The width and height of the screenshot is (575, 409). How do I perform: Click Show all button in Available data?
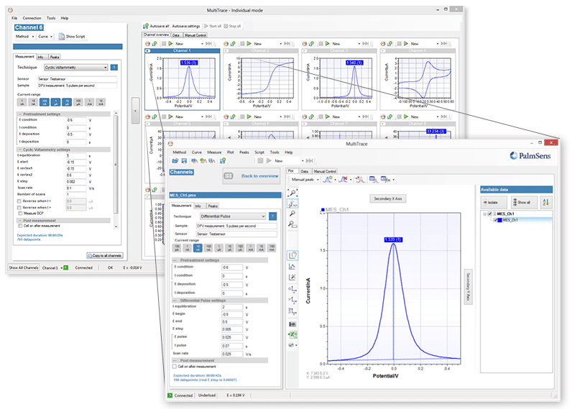(524, 202)
